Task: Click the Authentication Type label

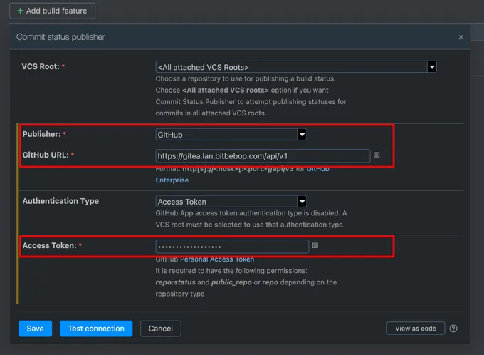Action: pyautogui.click(x=60, y=201)
